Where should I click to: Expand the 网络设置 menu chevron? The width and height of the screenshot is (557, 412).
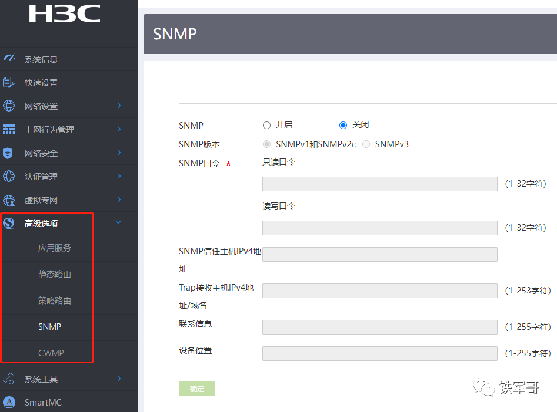[x=119, y=106]
